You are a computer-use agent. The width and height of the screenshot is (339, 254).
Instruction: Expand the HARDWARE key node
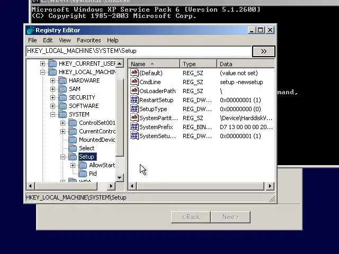pyautogui.click(x=52, y=80)
